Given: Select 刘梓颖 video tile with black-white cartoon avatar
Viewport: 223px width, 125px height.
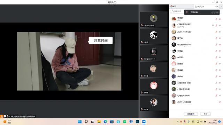Looking at the screenshot, I should [x=154, y=36].
